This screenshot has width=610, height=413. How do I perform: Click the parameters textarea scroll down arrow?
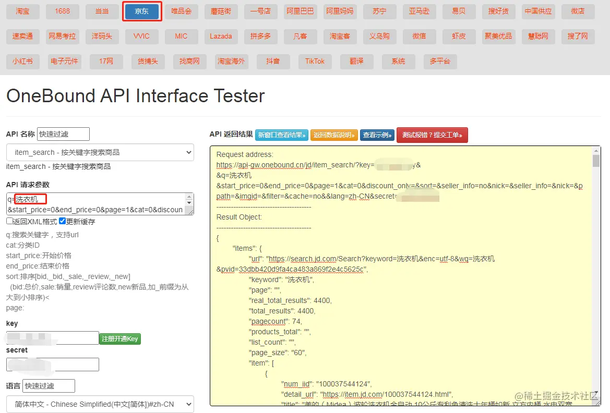click(189, 203)
